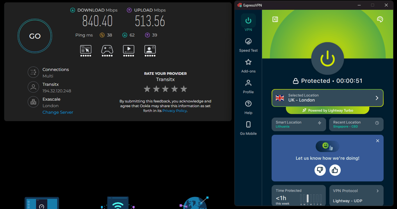Open the Time Protected weekly card
Screen dimensions: 397x209
[299, 195]
